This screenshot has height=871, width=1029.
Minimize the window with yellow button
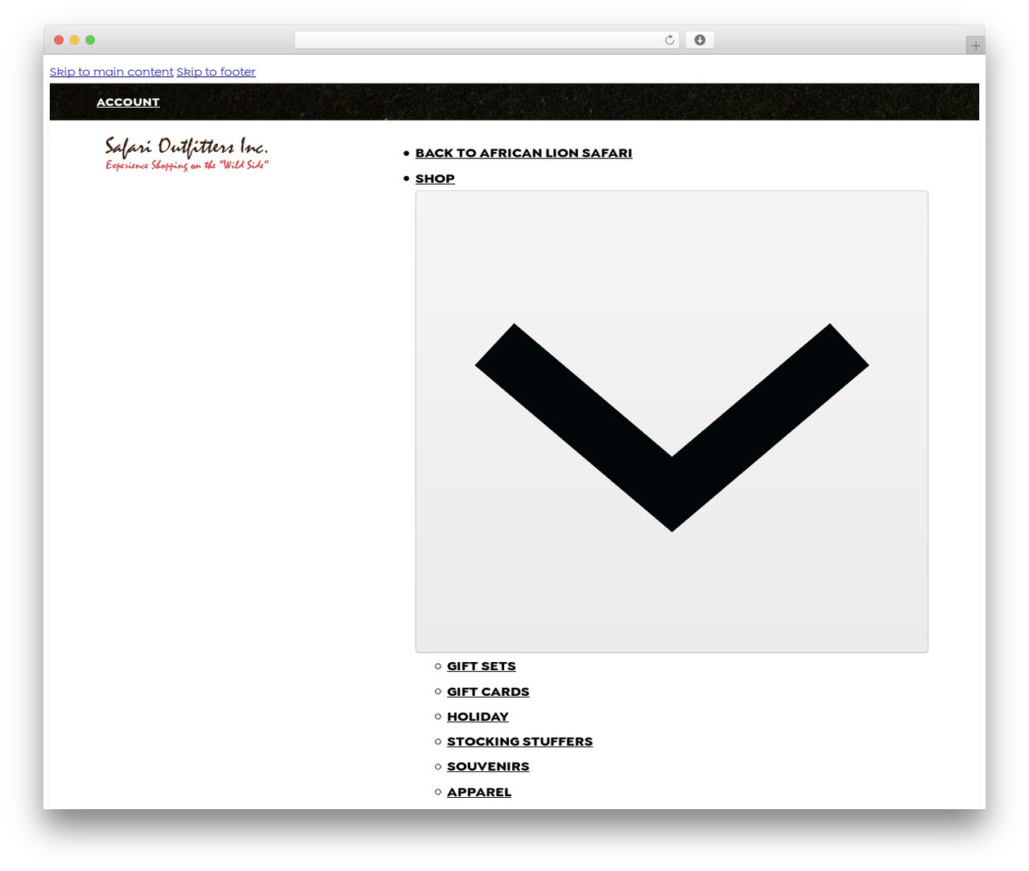[x=75, y=40]
